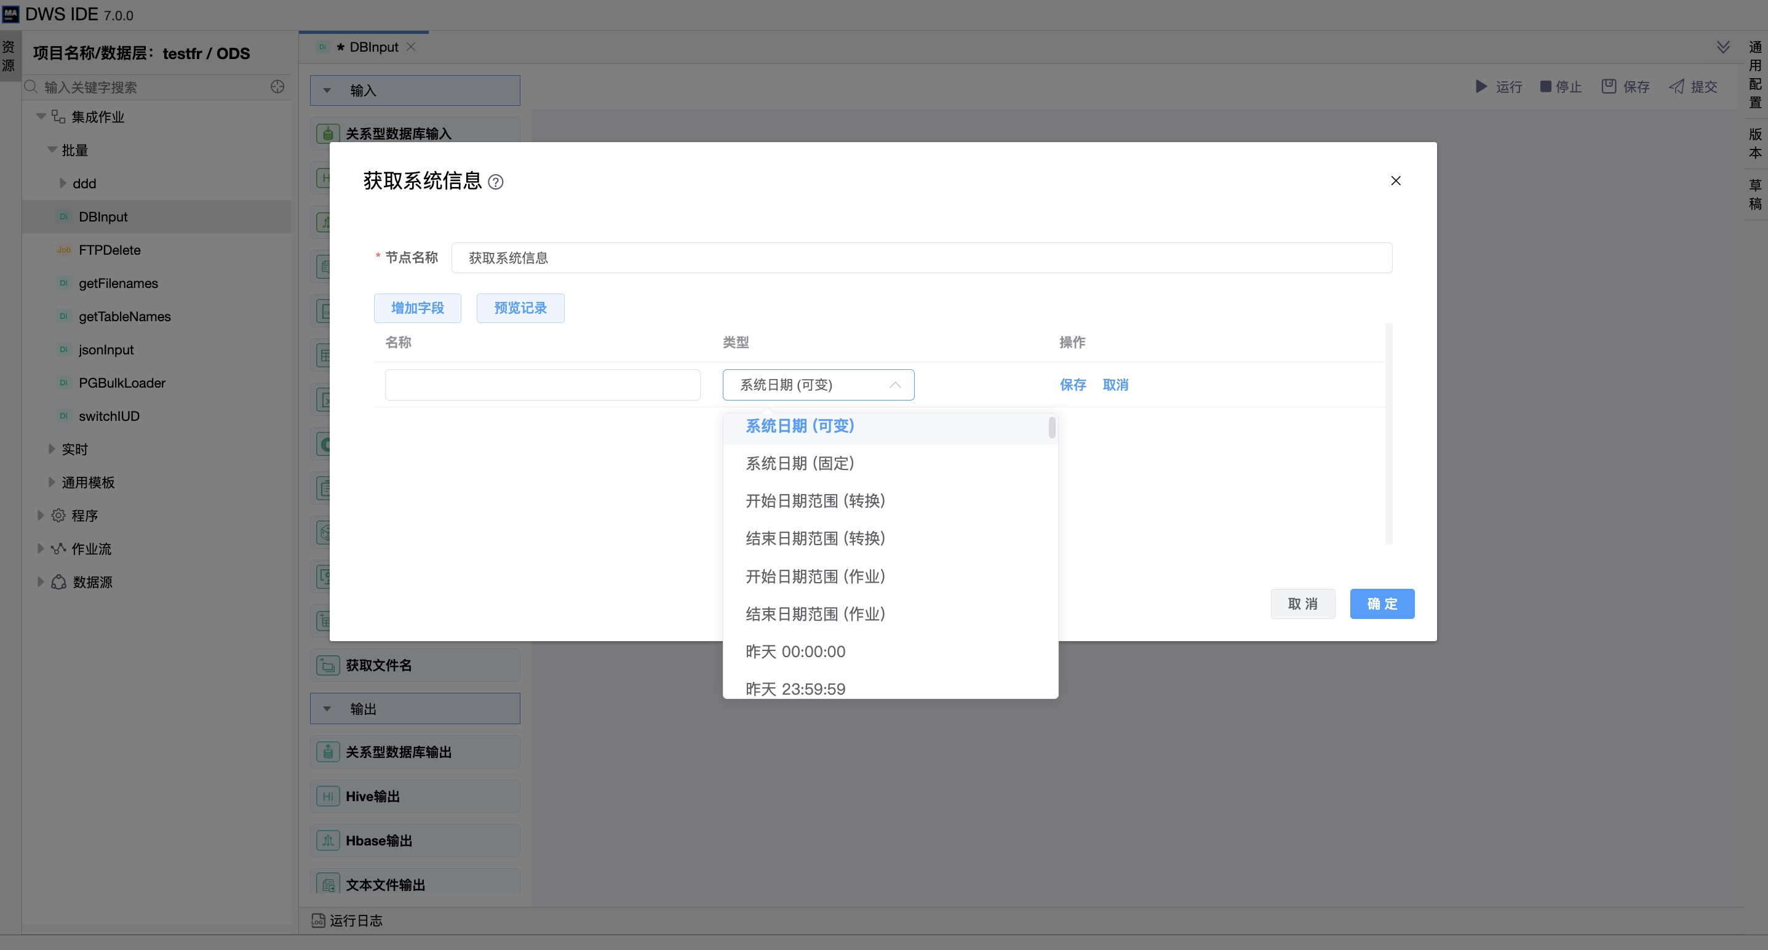Click the 增加字段 button
The image size is (1768, 950).
point(417,308)
